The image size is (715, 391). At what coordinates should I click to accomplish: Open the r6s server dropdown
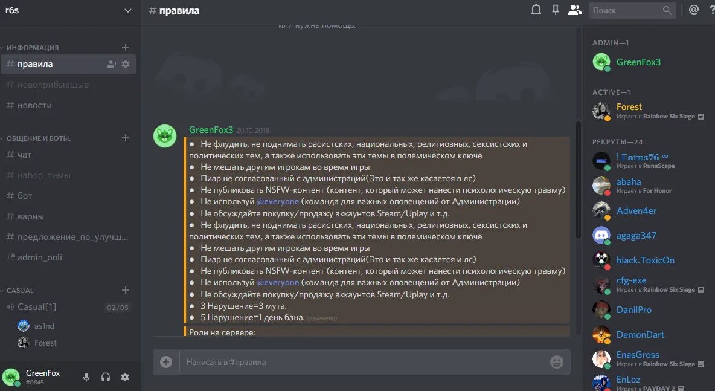[68, 10]
